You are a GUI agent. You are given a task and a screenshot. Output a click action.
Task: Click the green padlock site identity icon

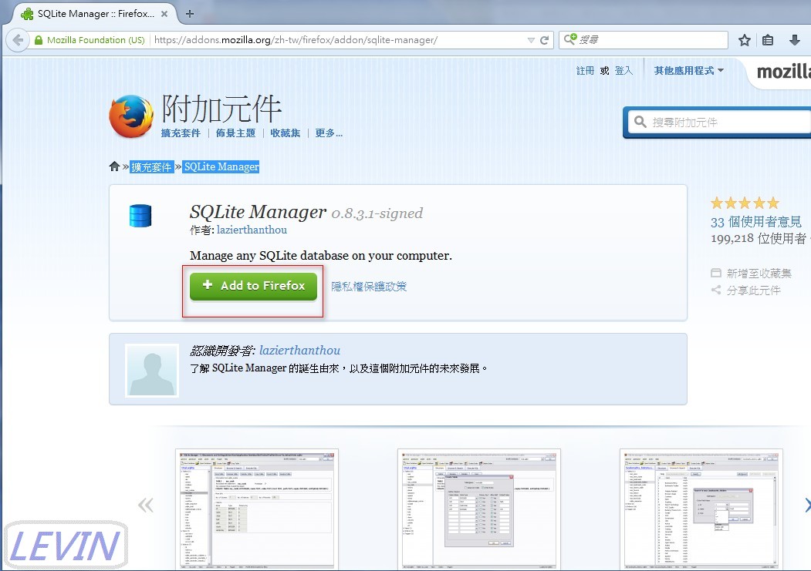[39, 40]
